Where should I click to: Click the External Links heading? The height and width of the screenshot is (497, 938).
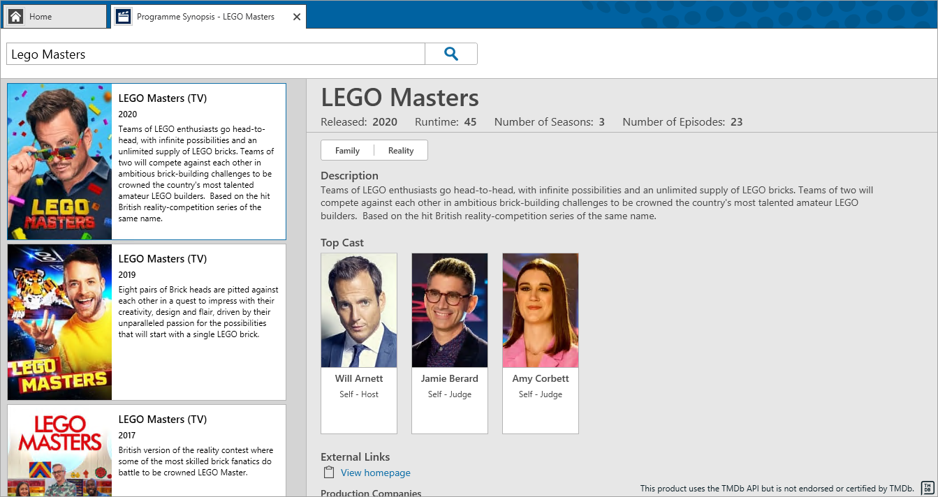pyautogui.click(x=356, y=457)
